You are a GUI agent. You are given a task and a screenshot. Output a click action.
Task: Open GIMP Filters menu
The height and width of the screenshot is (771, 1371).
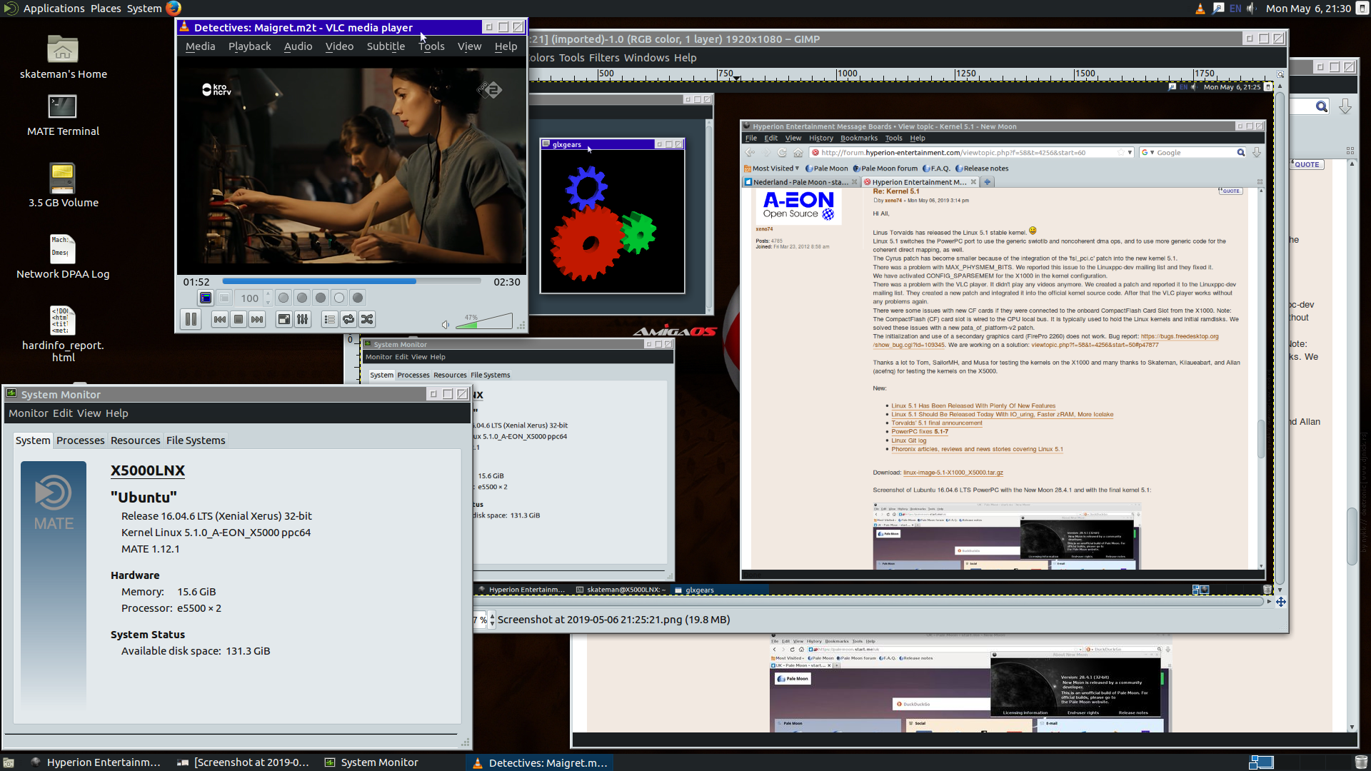(x=604, y=58)
